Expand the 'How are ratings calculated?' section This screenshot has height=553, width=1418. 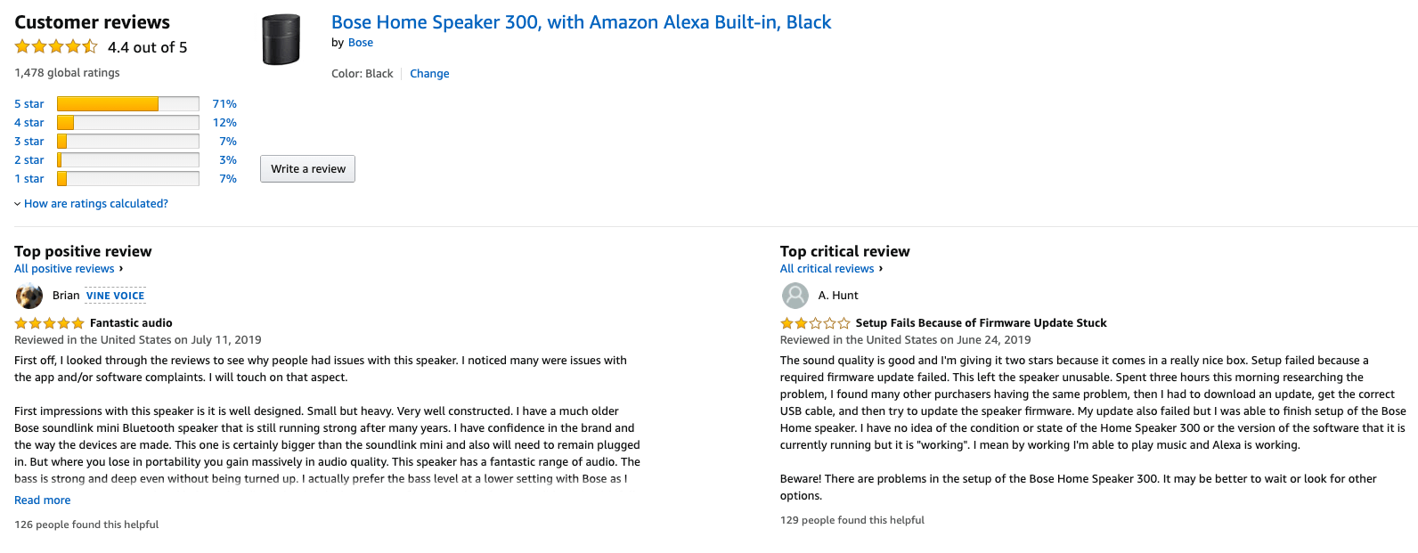pos(95,203)
